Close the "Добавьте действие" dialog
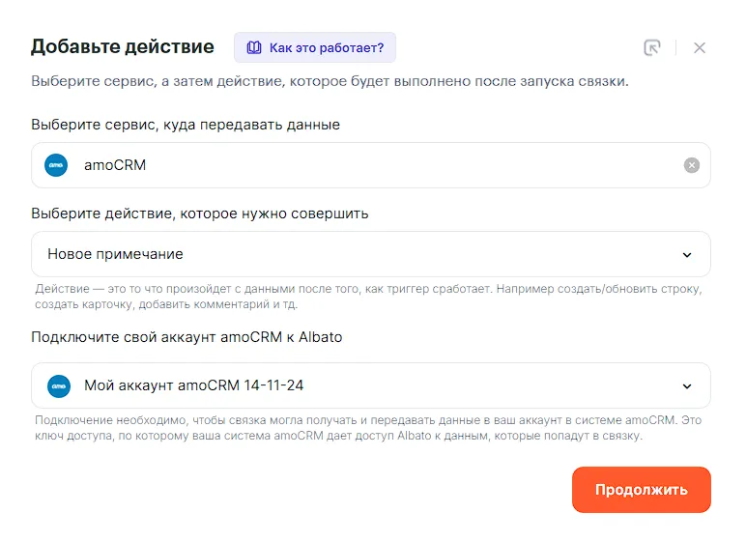Screen dimensions: 746x541 [x=700, y=48]
